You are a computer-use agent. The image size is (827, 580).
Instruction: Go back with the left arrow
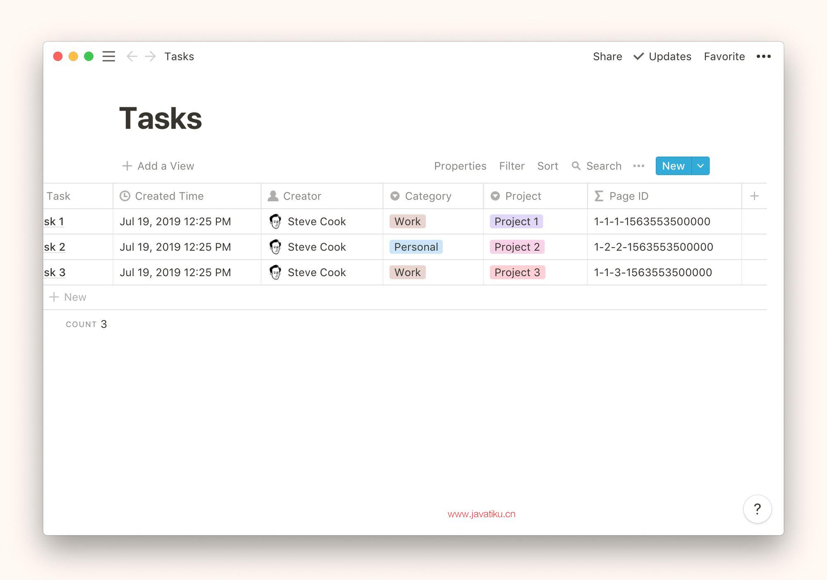132,56
